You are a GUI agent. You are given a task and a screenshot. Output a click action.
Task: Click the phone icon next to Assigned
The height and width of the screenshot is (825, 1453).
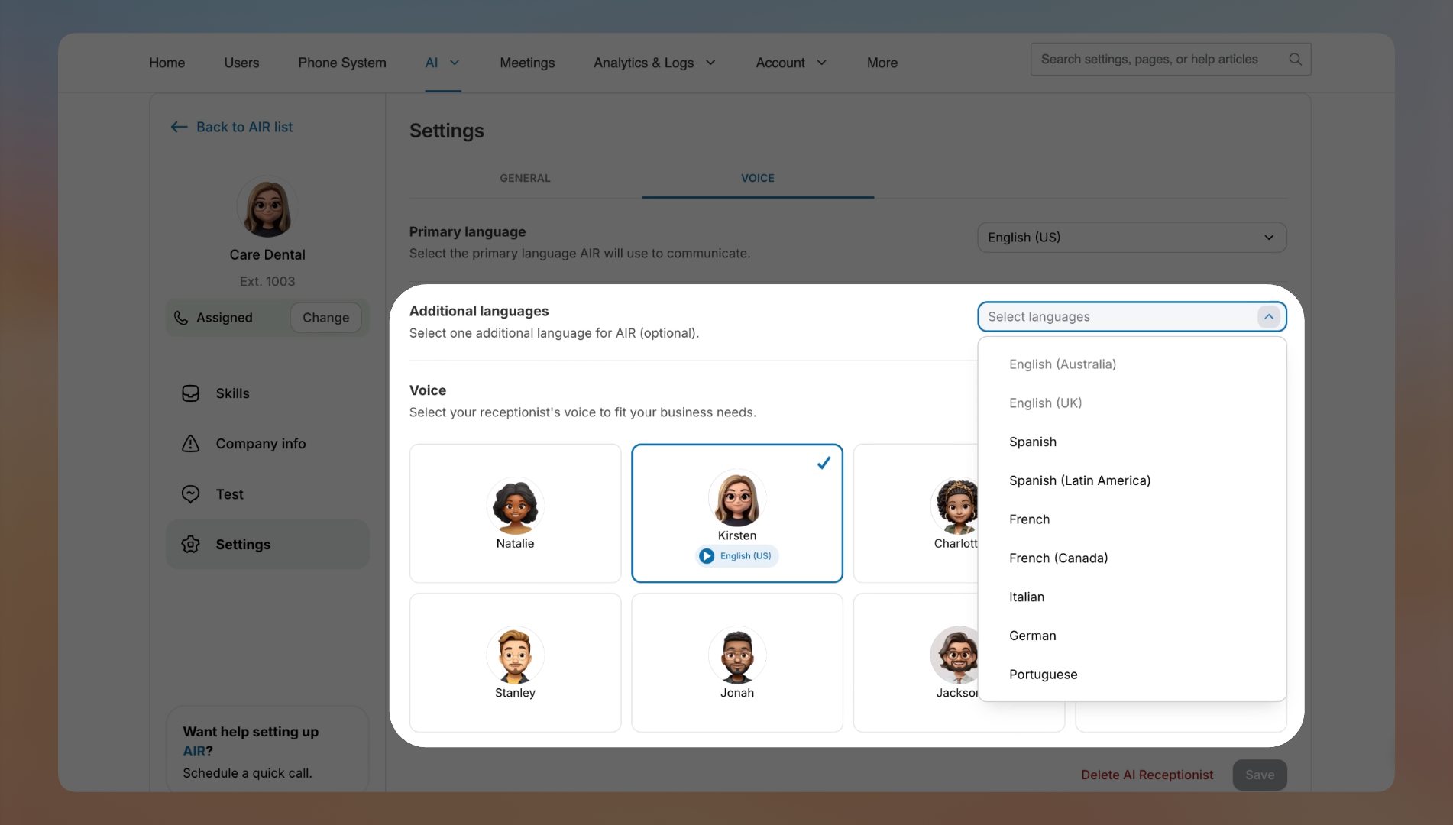click(180, 318)
